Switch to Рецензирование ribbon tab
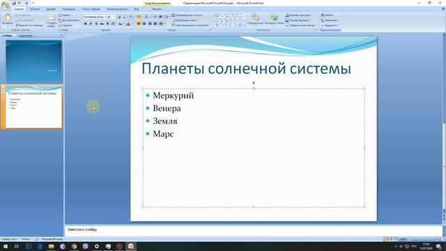The width and height of the screenshot is (446, 251). coord(117,9)
